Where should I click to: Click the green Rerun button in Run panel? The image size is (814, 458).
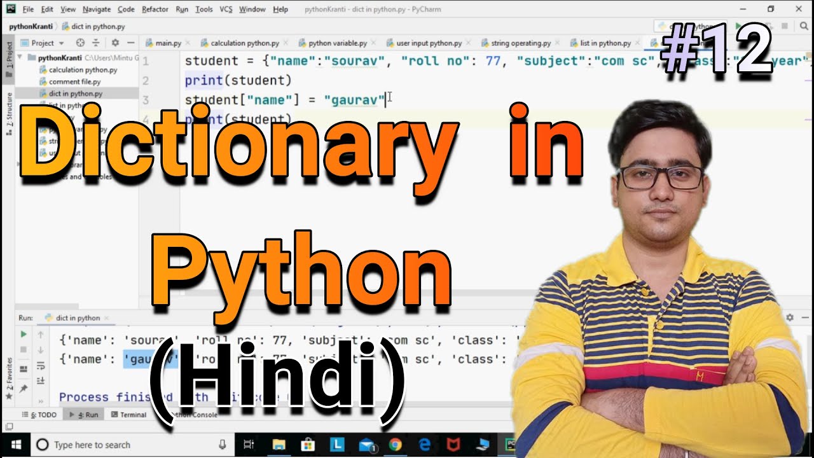[x=24, y=335]
